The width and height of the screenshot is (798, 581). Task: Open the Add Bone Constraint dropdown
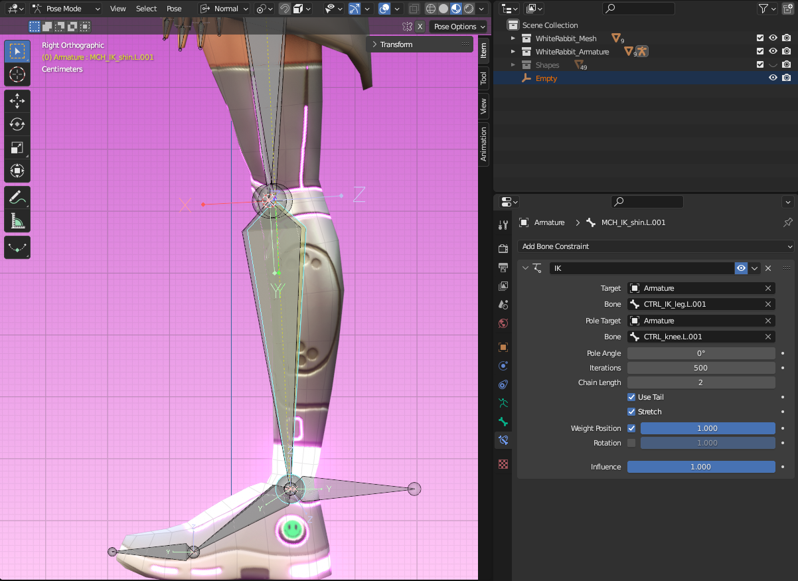pyautogui.click(x=656, y=246)
